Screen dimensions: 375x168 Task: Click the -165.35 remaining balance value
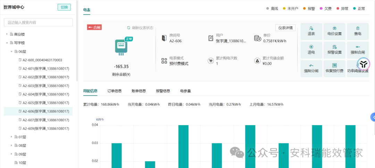pos(121,67)
